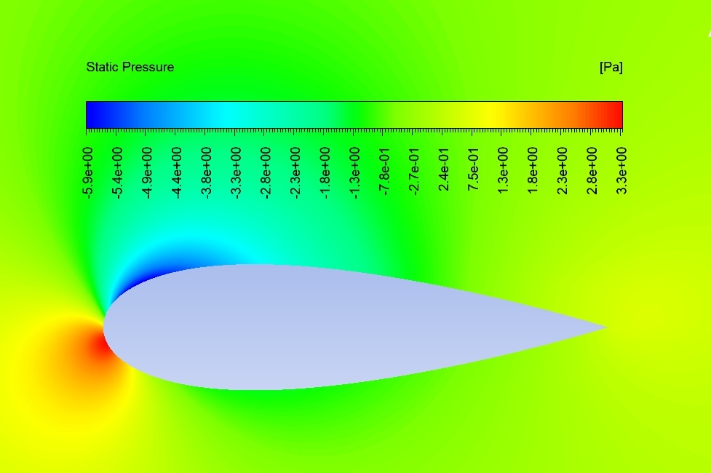Click the [Pa] unit label
Viewport: 711px width, 473px height.
click(611, 67)
